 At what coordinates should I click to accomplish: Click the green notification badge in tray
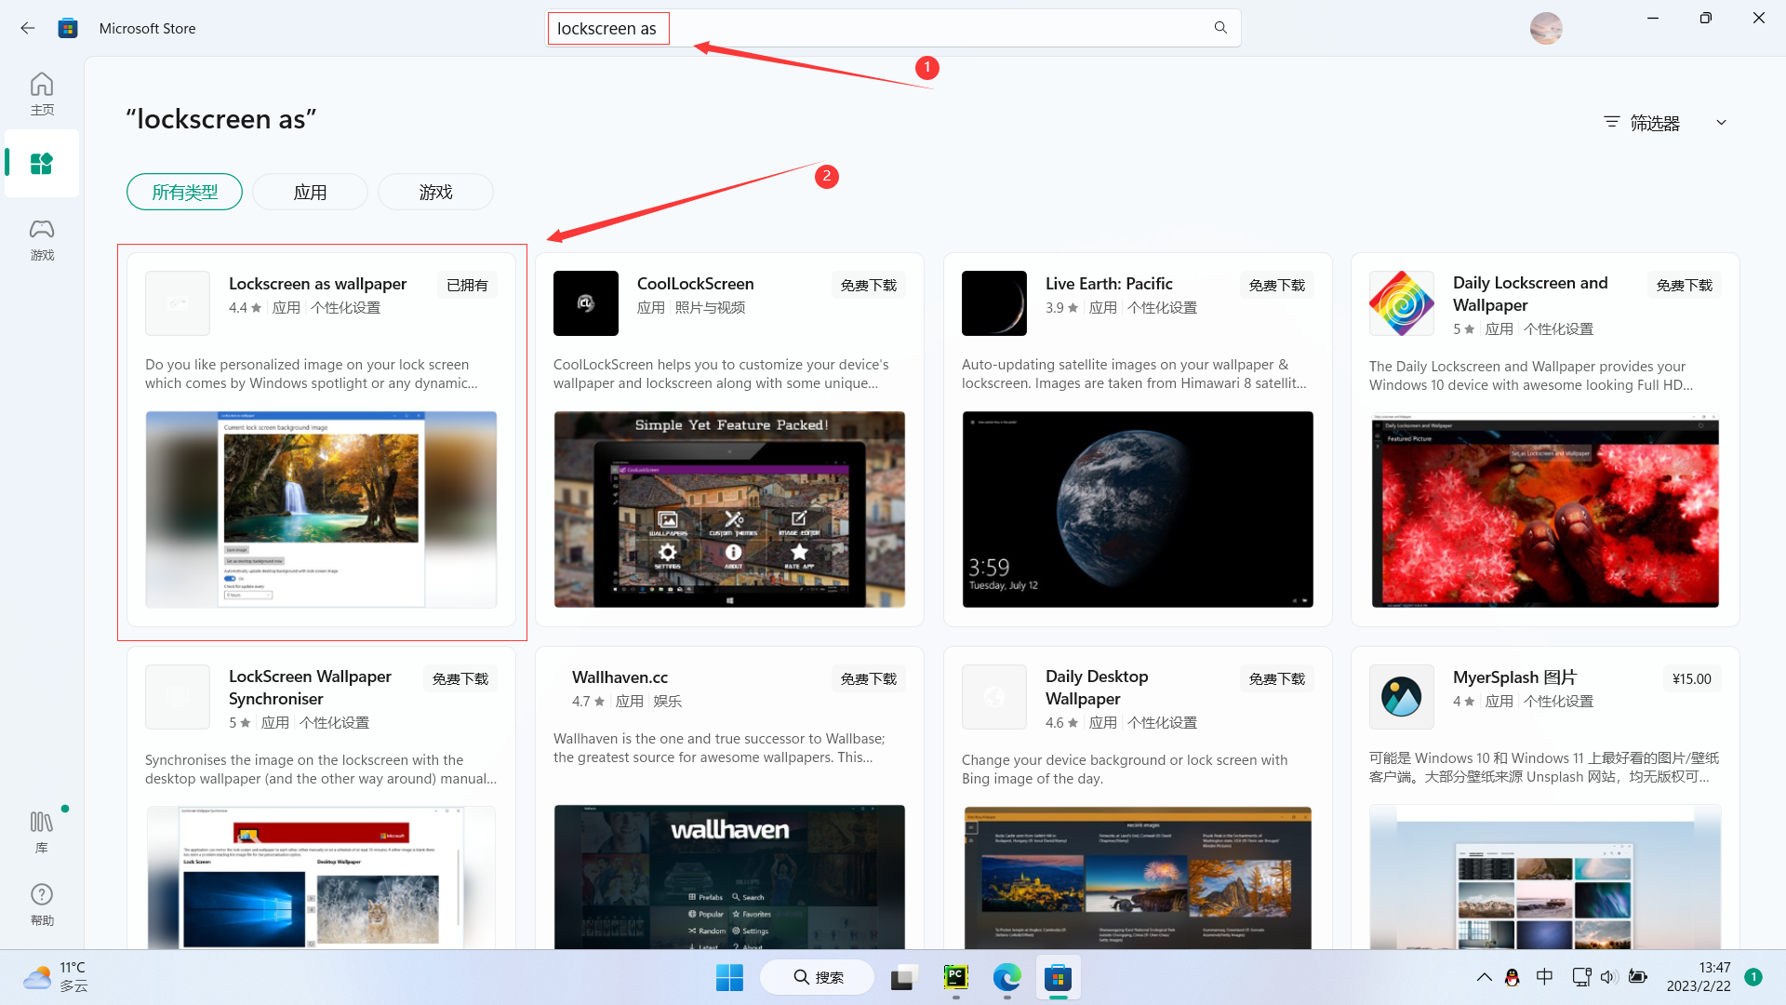(1753, 977)
